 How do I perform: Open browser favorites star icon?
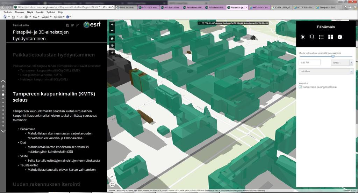[350, 7]
